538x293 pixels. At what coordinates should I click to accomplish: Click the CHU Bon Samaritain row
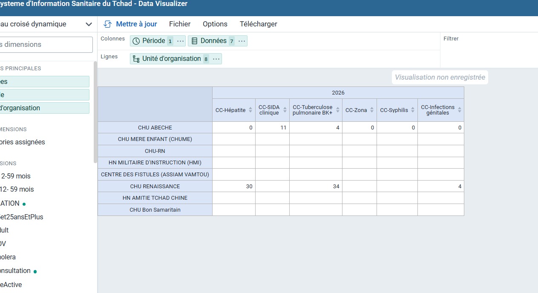(x=155, y=210)
